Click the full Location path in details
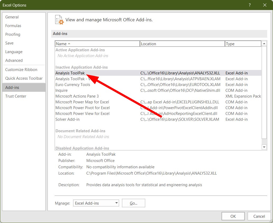Image resolution: width=273 pixels, height=223 pixels. click(152, 173)
